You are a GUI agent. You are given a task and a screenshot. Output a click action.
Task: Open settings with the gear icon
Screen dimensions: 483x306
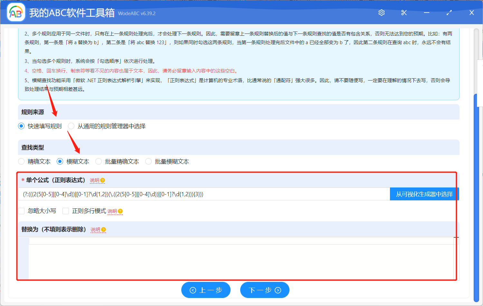point(381,13)
